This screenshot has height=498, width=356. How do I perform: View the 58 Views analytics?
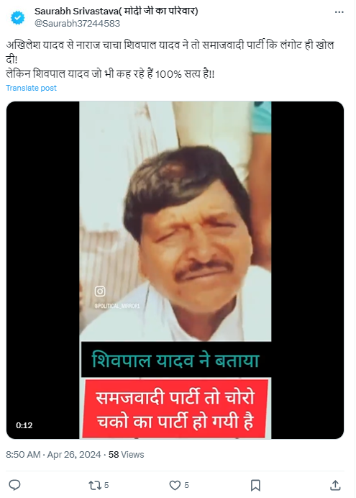click(x=127, y=455)
